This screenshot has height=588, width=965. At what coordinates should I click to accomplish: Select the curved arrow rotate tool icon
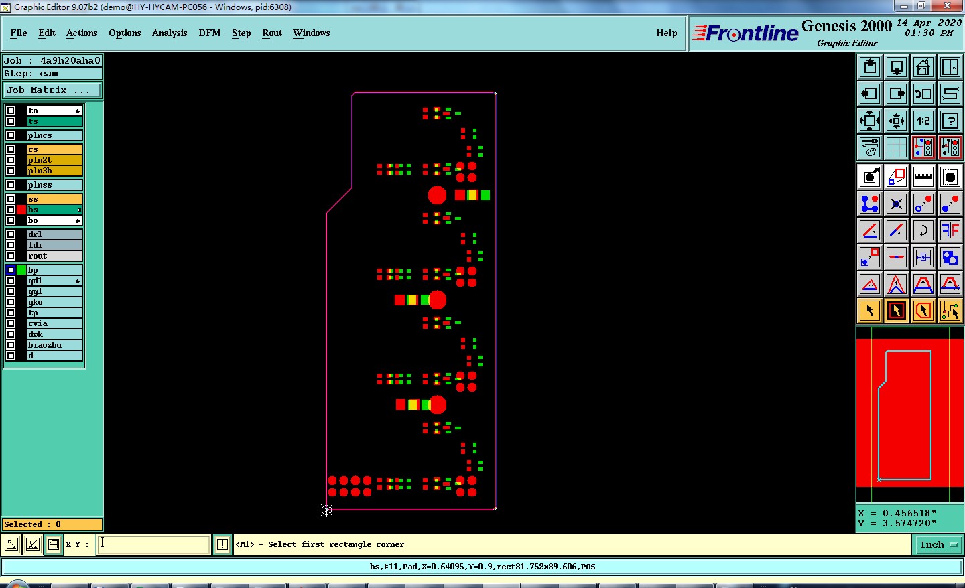[923, 230]
